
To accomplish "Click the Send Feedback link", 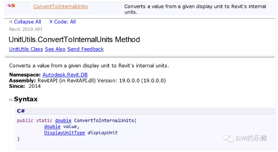I will tap(85, 49).
